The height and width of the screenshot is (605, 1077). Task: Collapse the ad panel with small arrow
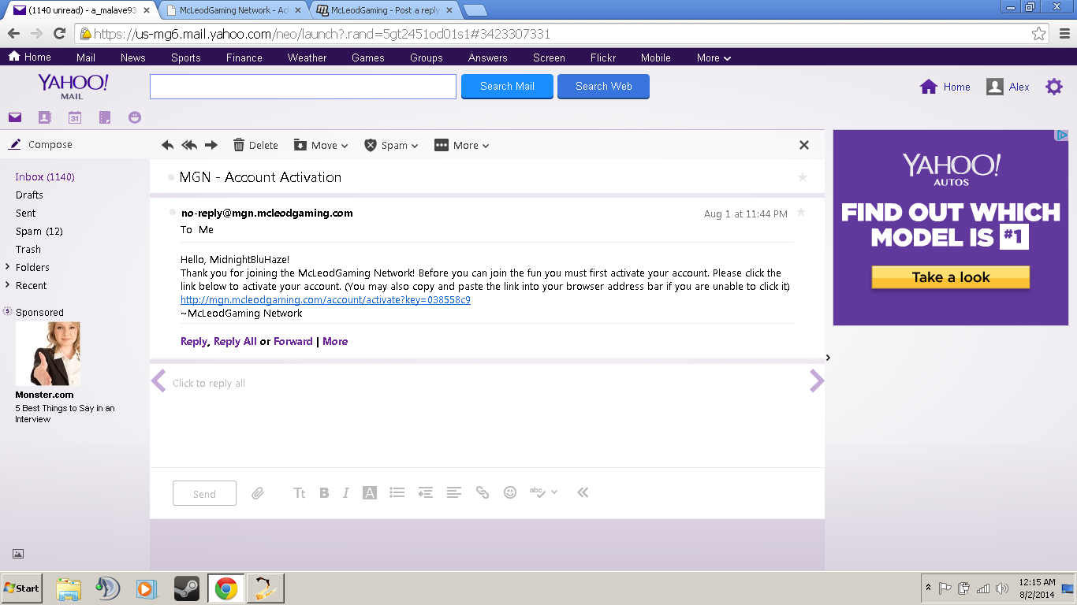(828, 358)
